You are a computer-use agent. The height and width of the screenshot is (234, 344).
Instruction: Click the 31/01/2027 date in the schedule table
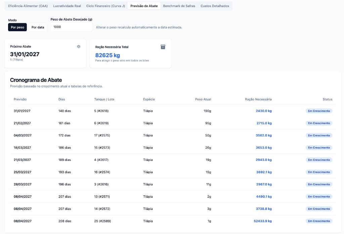click(22, 111)
